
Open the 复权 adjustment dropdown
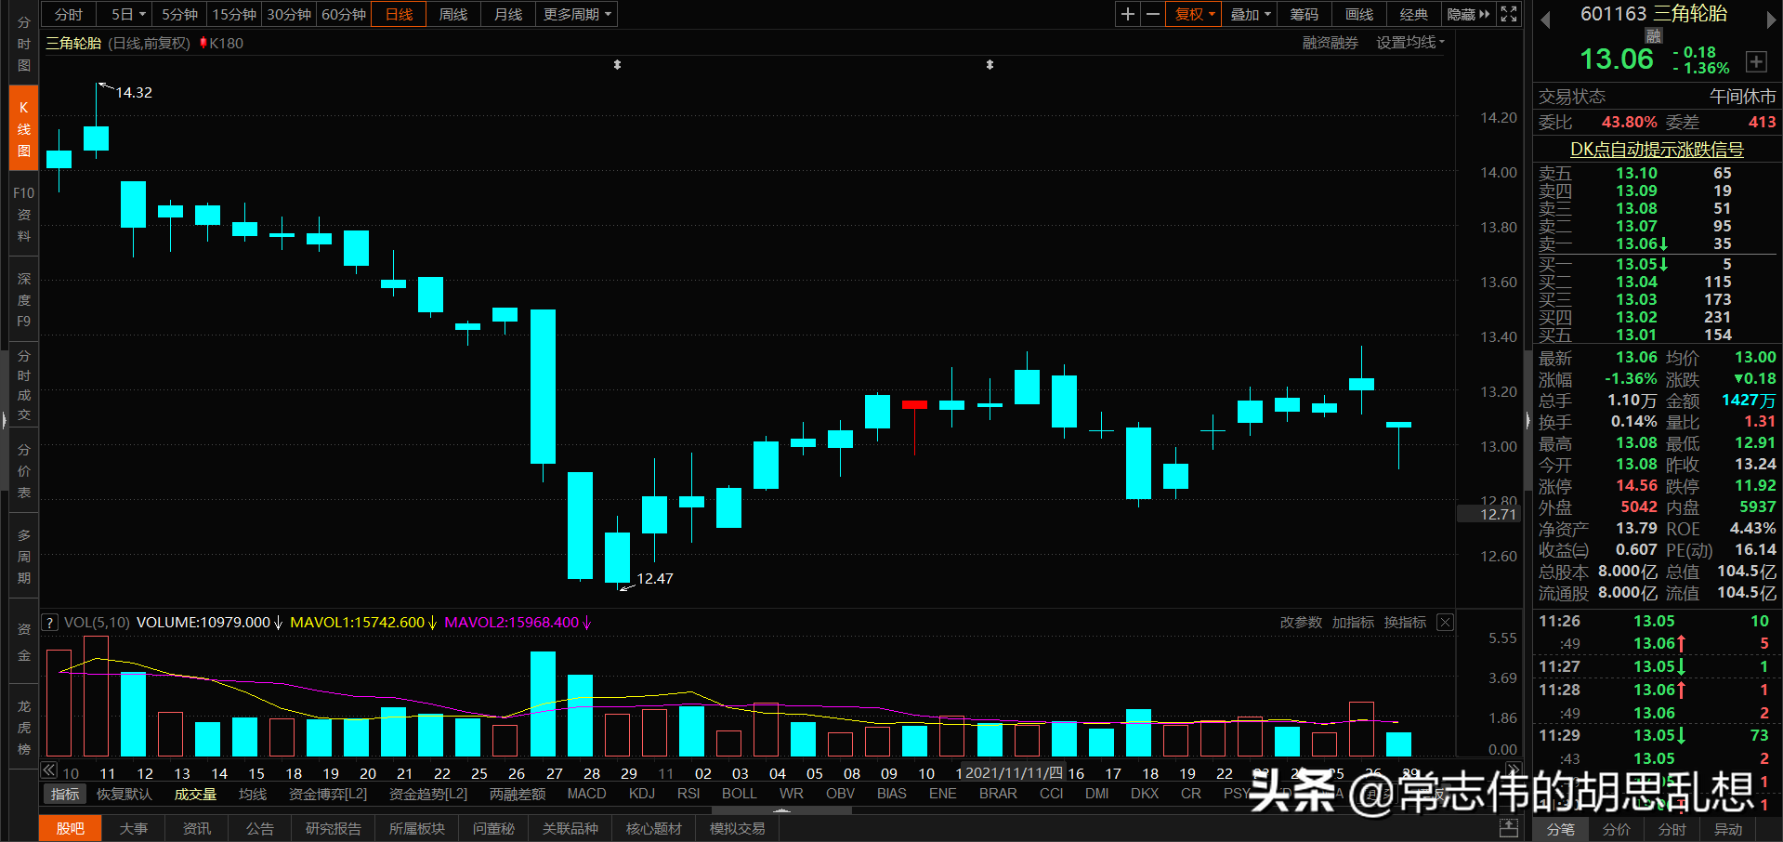point(1193,14)
